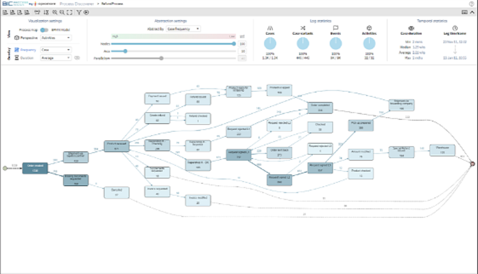Fit the process map to screen
This screenshot has height=274, width=478.
[69, 13]
